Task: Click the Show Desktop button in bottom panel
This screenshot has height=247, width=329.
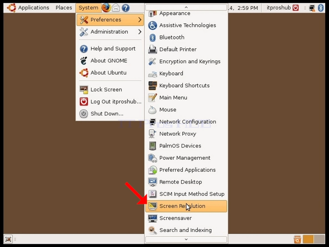Action: (x=8, y=239)
